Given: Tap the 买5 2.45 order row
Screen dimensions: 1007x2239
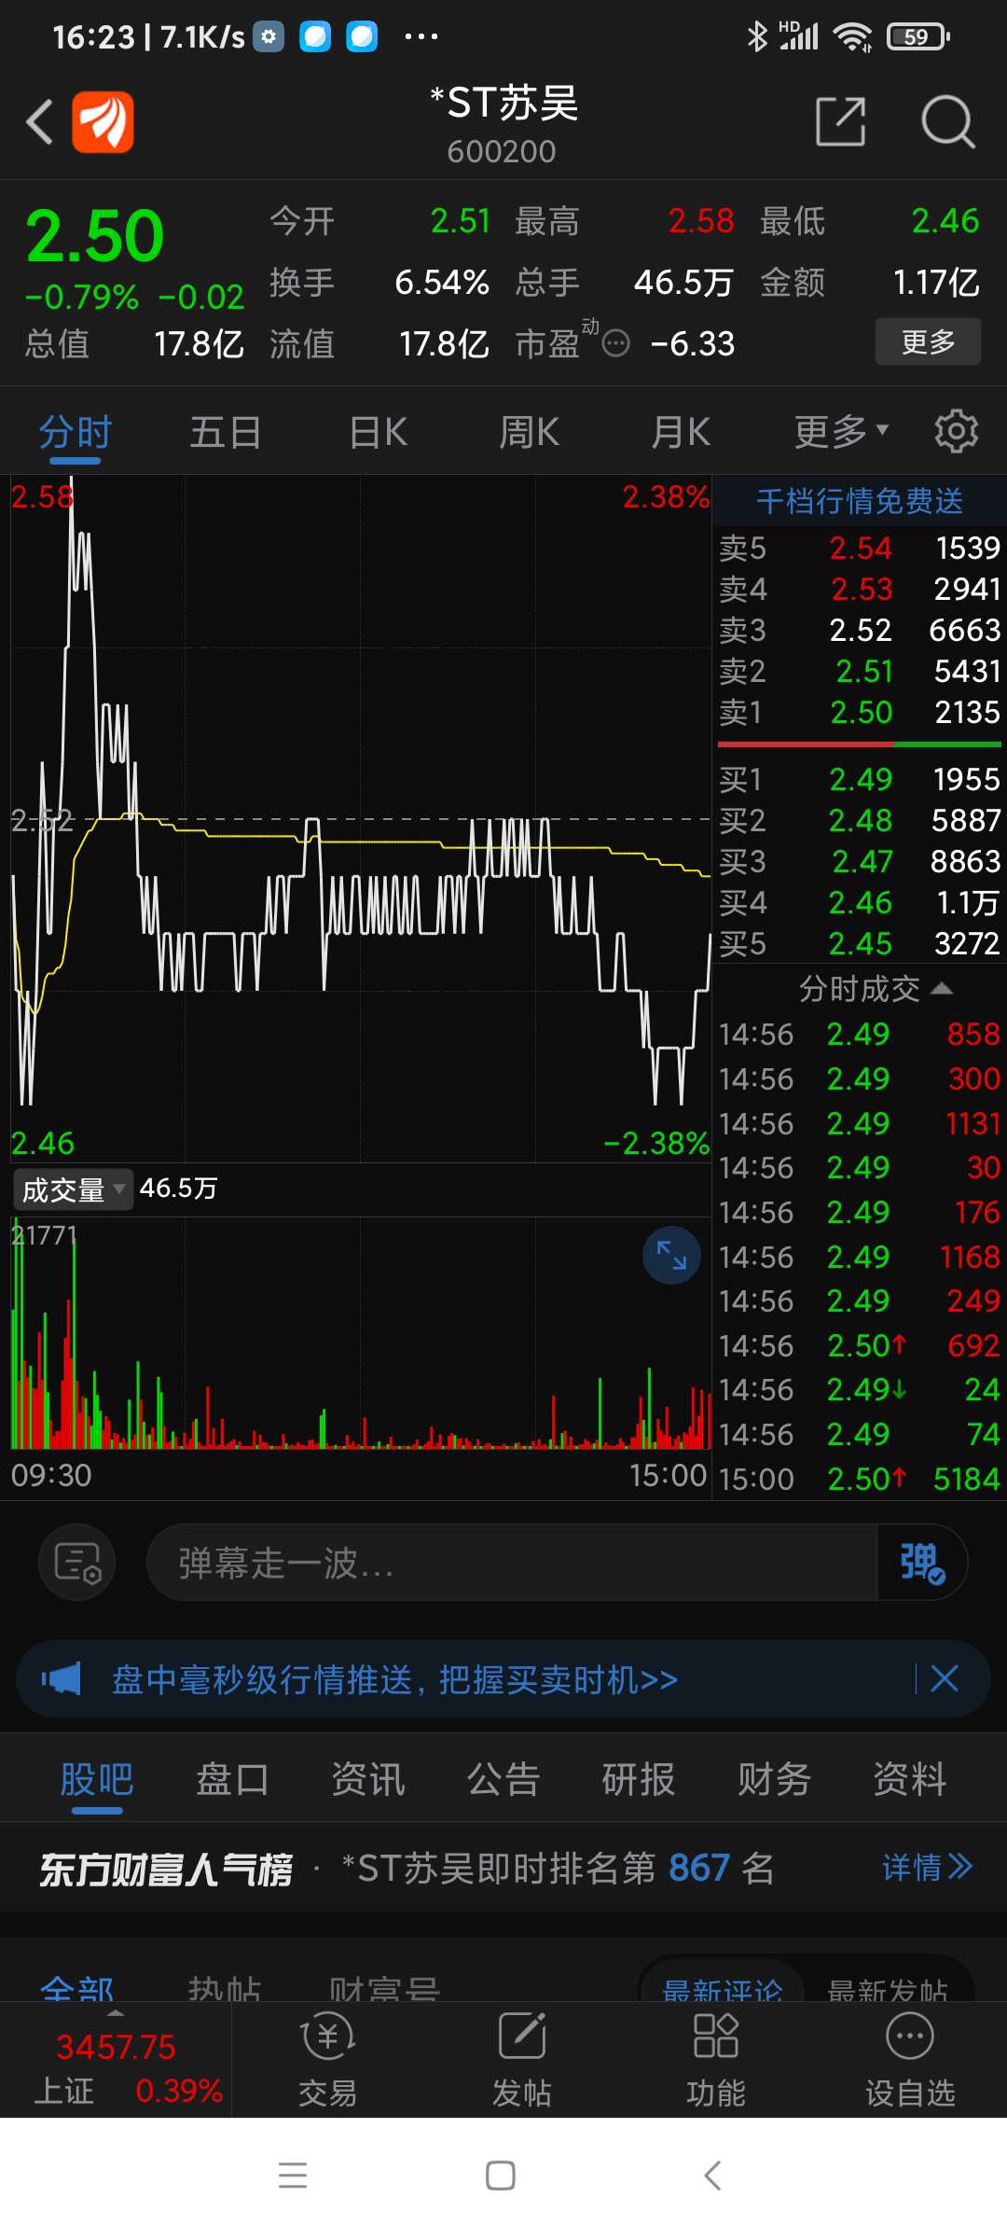Looking at the screenshot, I should (x=859, y=943).
